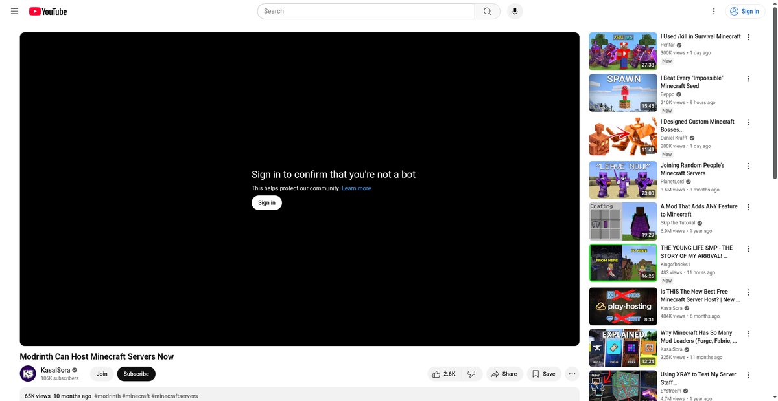Viewport: 778px width, 401px height.
Task: Click channel name Kingofbricks1
Action: 676,265
